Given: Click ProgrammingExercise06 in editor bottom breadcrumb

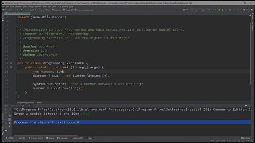Looking at the screenshot, I should tap(25, 102).
